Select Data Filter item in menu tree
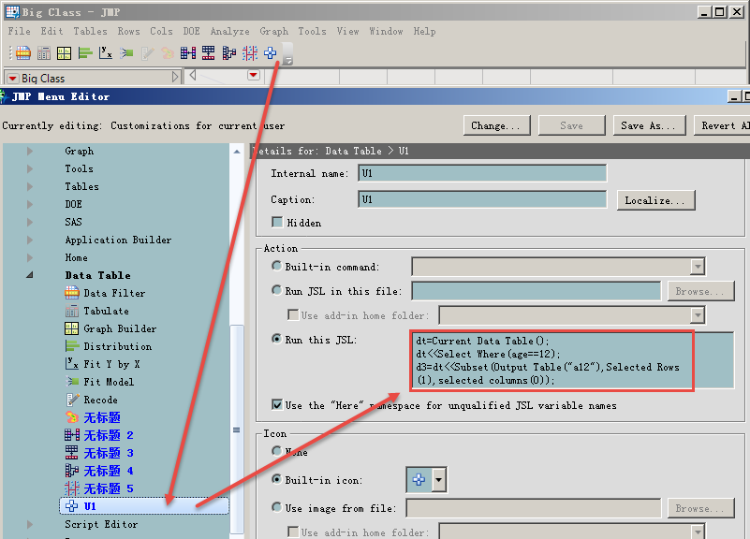750x539 pixels. 105,293
